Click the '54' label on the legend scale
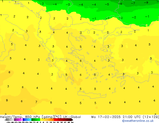This screenshot has width=159, height=123. [72, 122]
